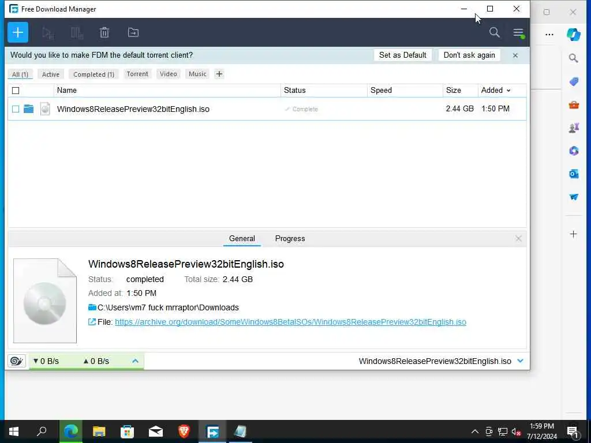The height and width of the screenshot is (443, 591).
Task: Open the Progress details tab
Action: (290, 238)
